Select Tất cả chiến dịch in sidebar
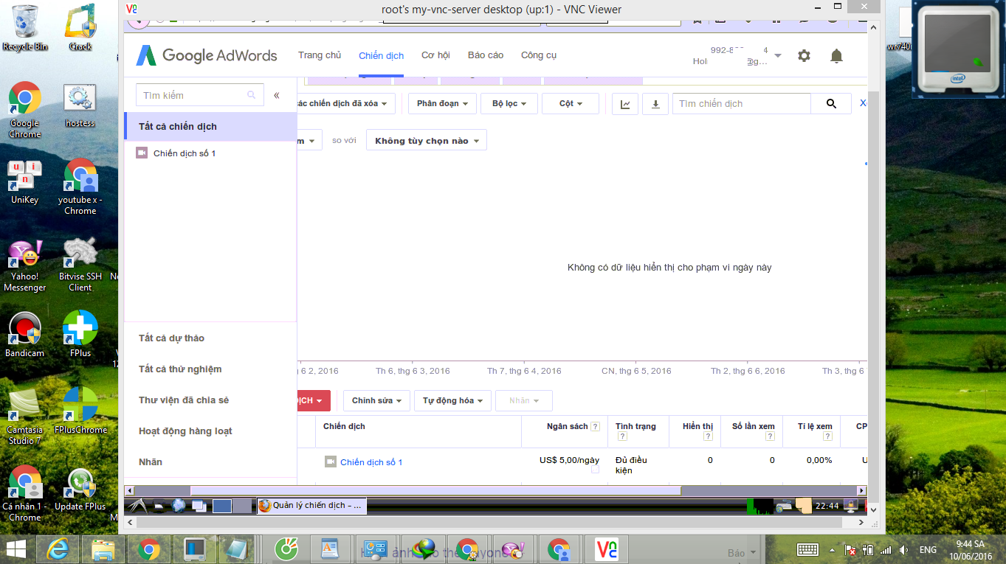This screenshot has width=1006, height=564. point(211,127)
